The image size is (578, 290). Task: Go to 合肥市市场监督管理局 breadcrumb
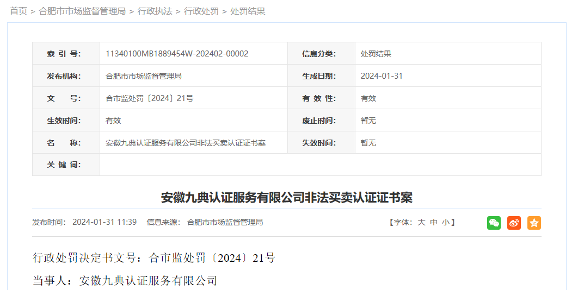tap(82, 11)
